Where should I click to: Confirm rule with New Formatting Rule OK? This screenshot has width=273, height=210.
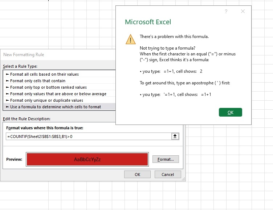[137, 175]
